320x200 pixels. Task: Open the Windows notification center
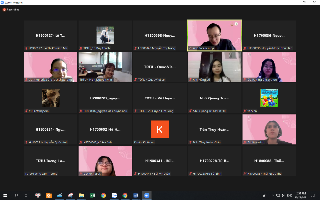click(x=312, y=196)
